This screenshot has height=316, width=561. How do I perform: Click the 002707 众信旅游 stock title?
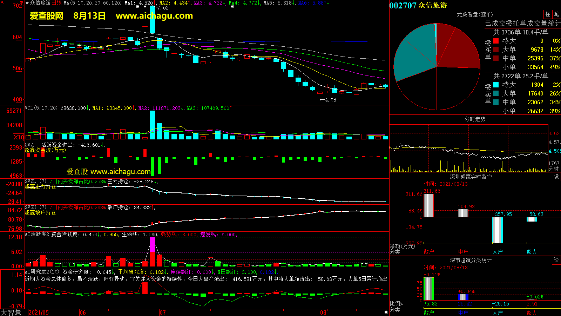[x=418, y=5]
